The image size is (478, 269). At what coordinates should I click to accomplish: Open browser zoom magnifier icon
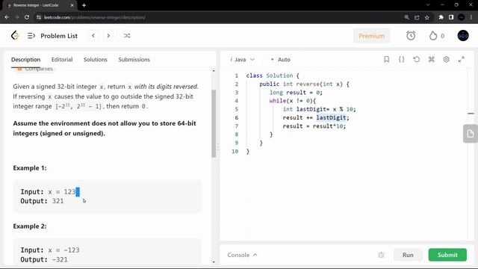pyautogui.click(x=406, y=17)
